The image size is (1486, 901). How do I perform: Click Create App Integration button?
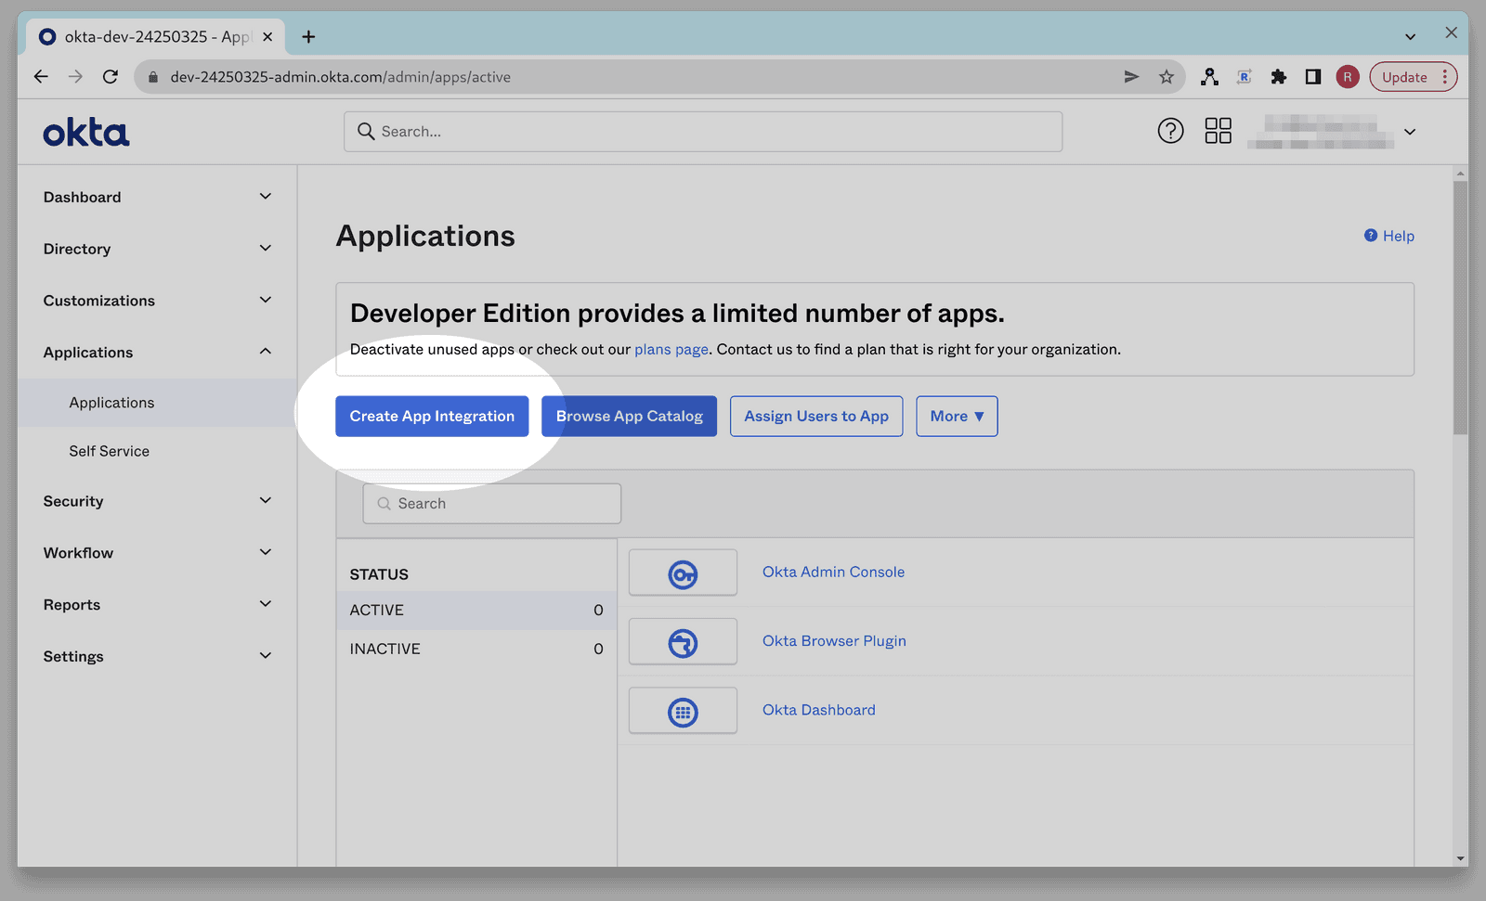click(432, 417)
